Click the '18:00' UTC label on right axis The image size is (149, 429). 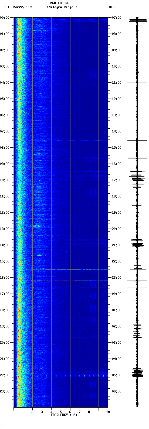(116, 196)
